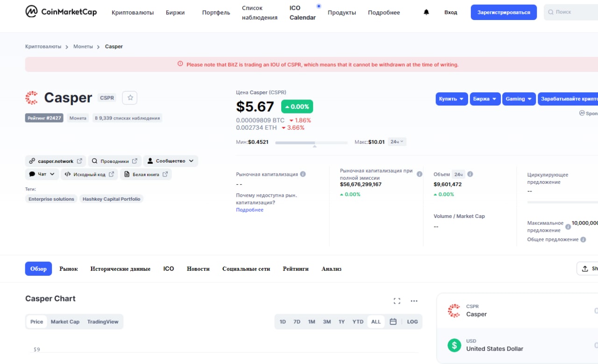The width and height of the screenshot is (598, 364).
Task: Add Casper to watchlist with star icon
Action: pyautogui.click(x=130, y=98)
